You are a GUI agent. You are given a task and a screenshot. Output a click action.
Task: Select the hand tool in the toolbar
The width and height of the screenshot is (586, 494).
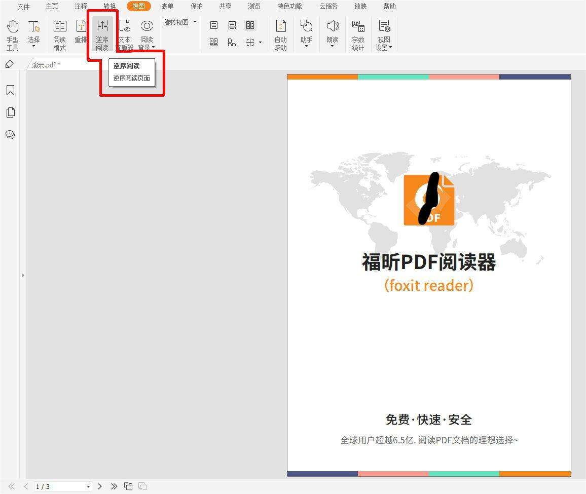click(x=12, y=34)
